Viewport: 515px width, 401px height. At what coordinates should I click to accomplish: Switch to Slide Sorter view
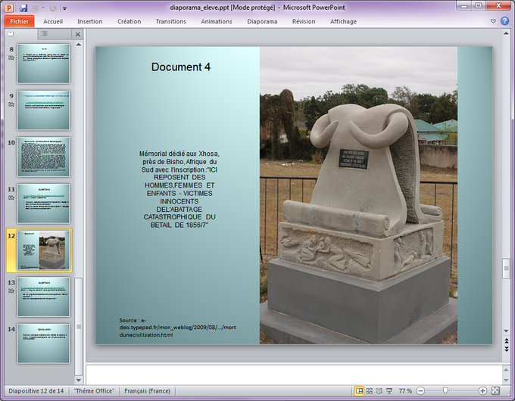tap(370, 391)
